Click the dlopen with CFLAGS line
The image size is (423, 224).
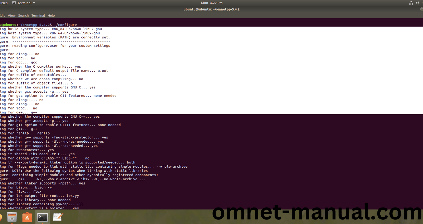tap(45, 158)
